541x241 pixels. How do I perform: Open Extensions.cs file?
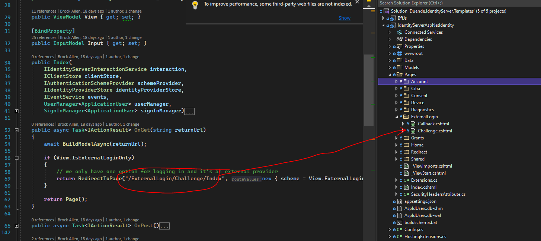(424, 180)
